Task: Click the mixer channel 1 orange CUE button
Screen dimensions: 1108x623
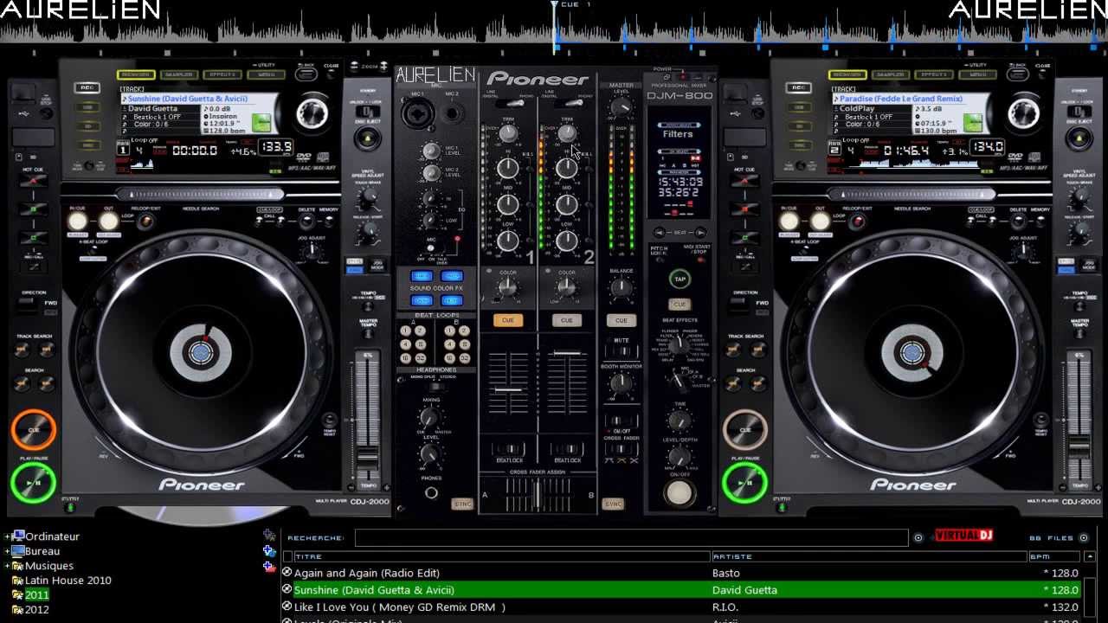Action: (508, 320)
